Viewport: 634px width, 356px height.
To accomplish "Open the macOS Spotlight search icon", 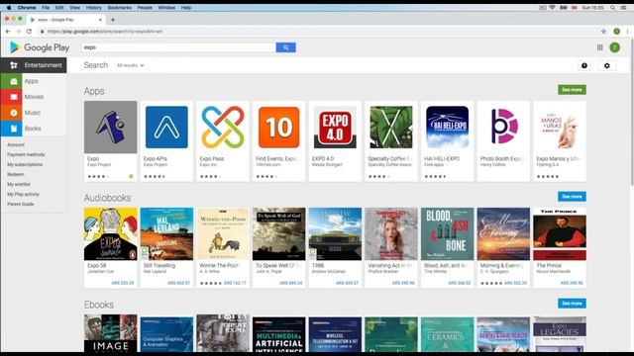I will coord(613,8).
